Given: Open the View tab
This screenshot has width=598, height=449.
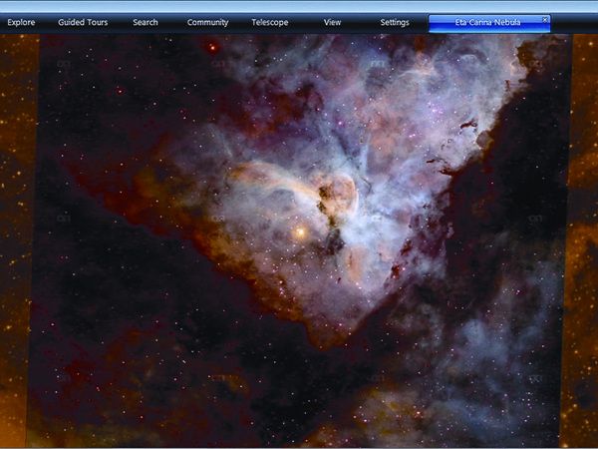Looking at the screenshot, I should (x=332, y=23).
